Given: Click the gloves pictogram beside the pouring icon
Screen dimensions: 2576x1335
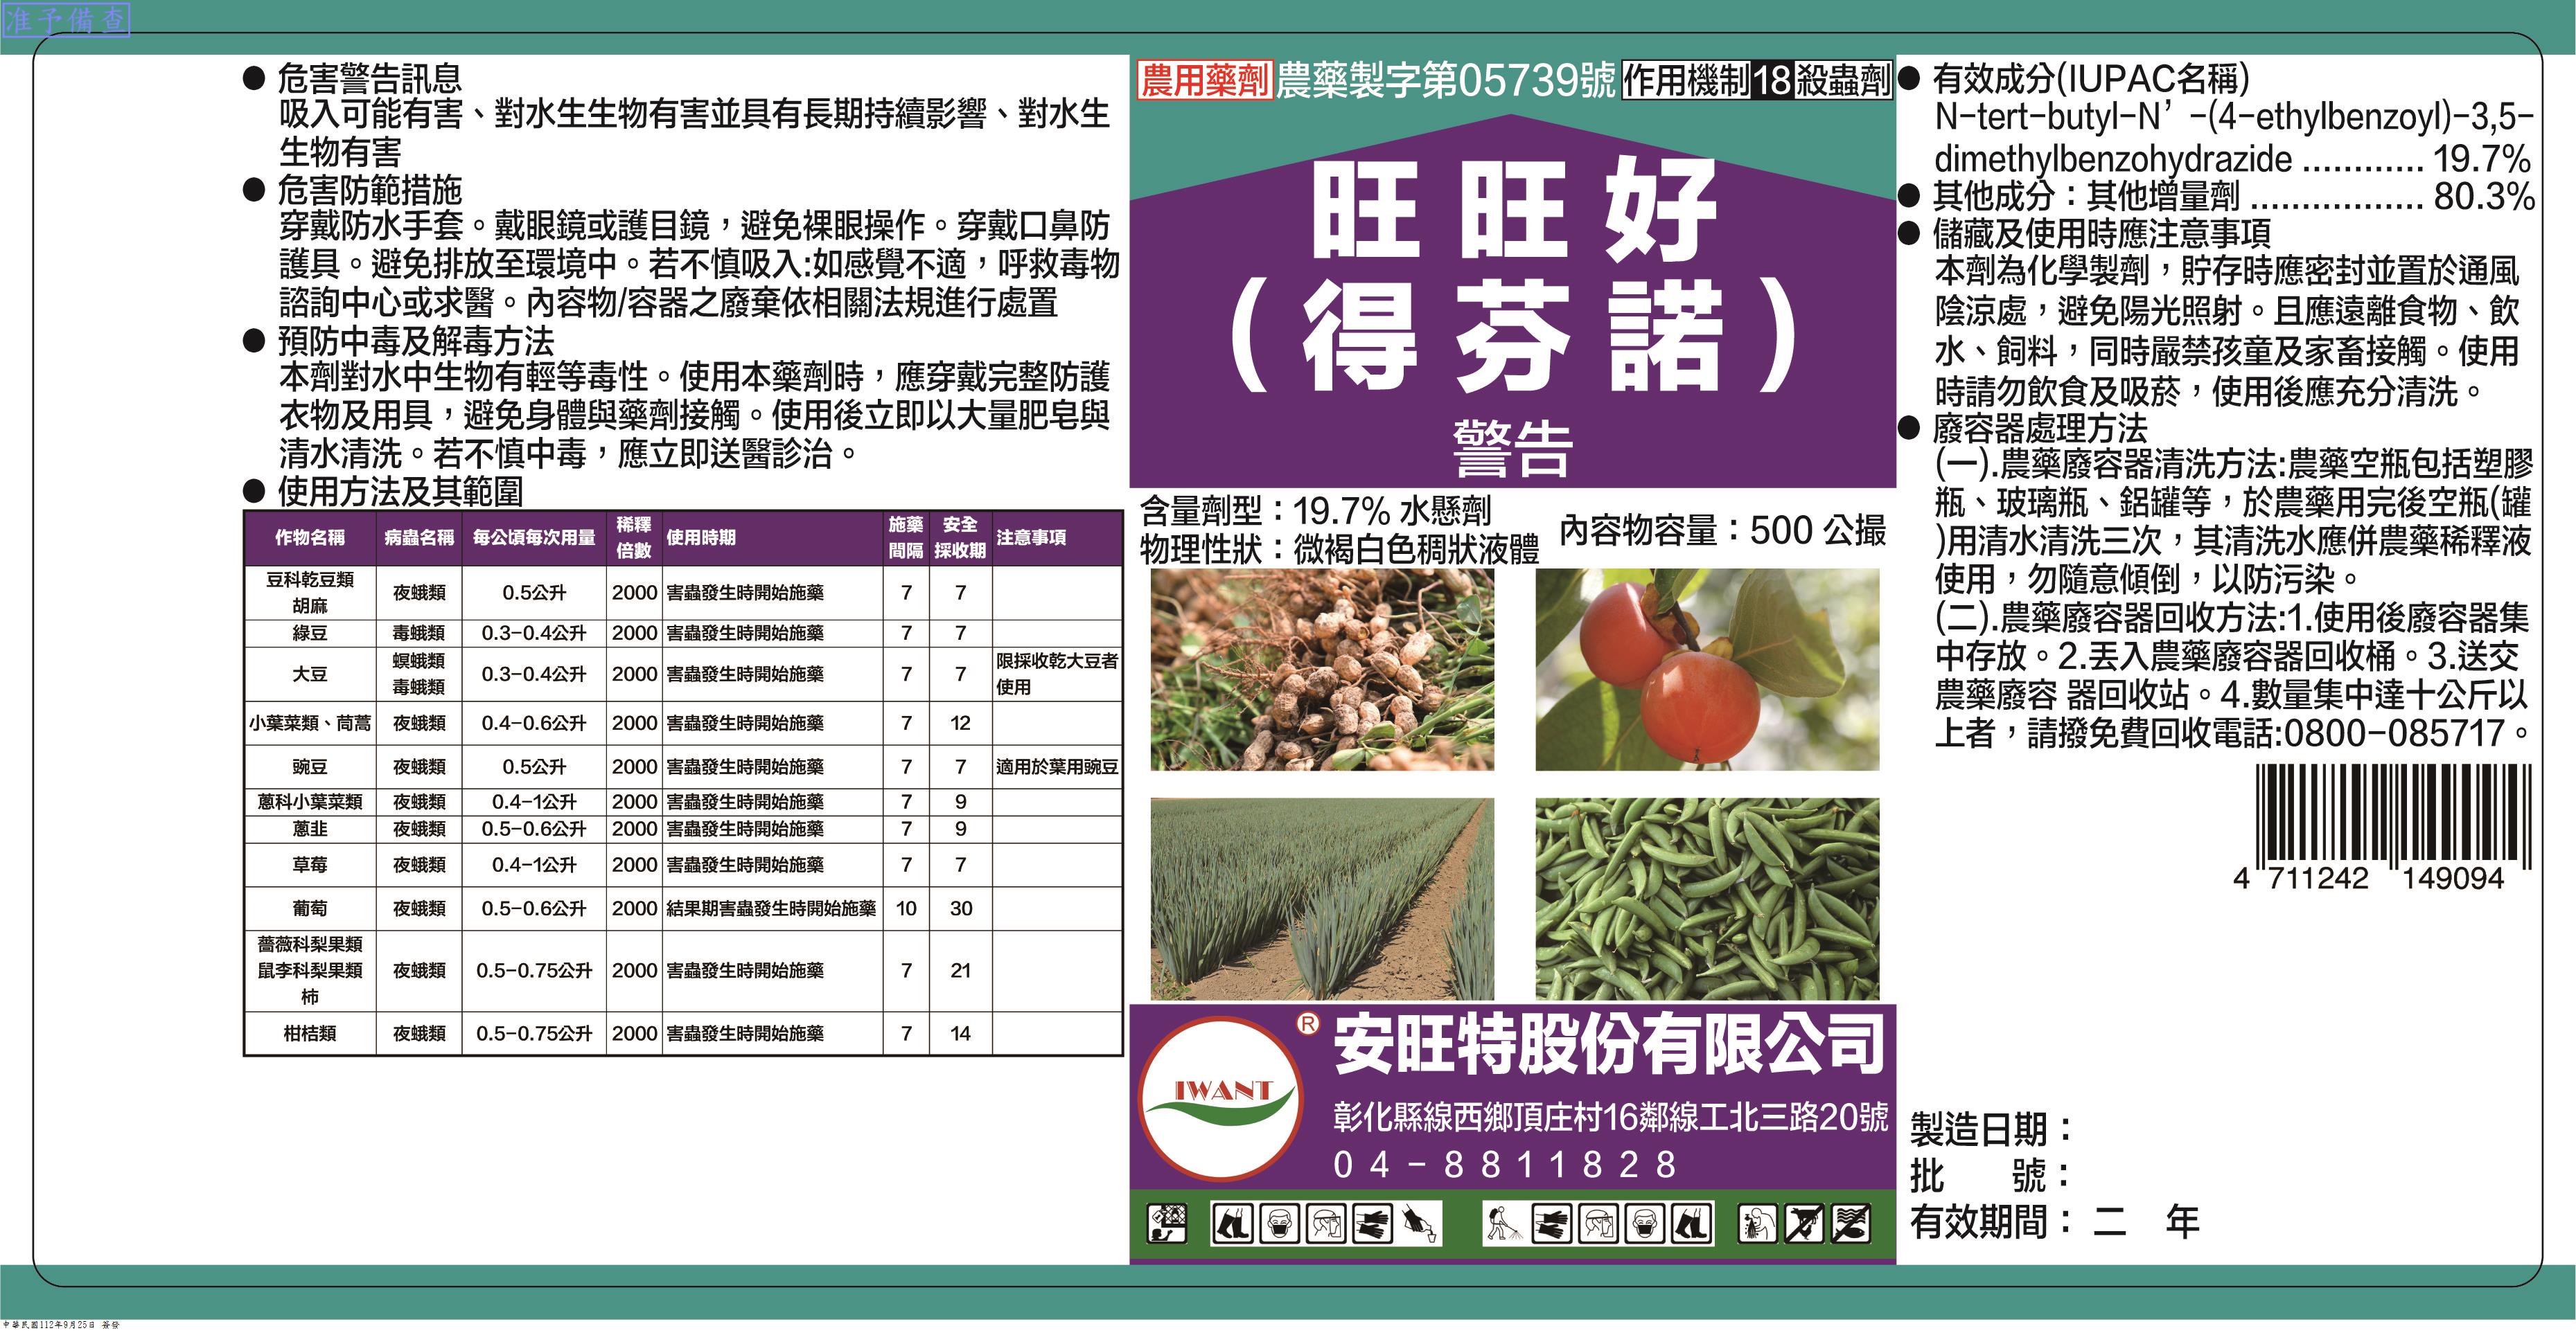Looking at the screenshot, I should [1372, 1224].
